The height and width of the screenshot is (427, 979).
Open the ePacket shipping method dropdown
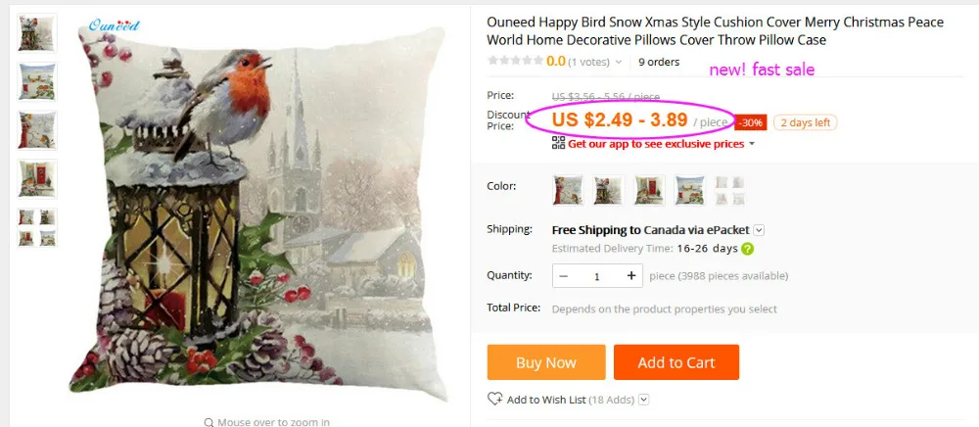[759, 230]
